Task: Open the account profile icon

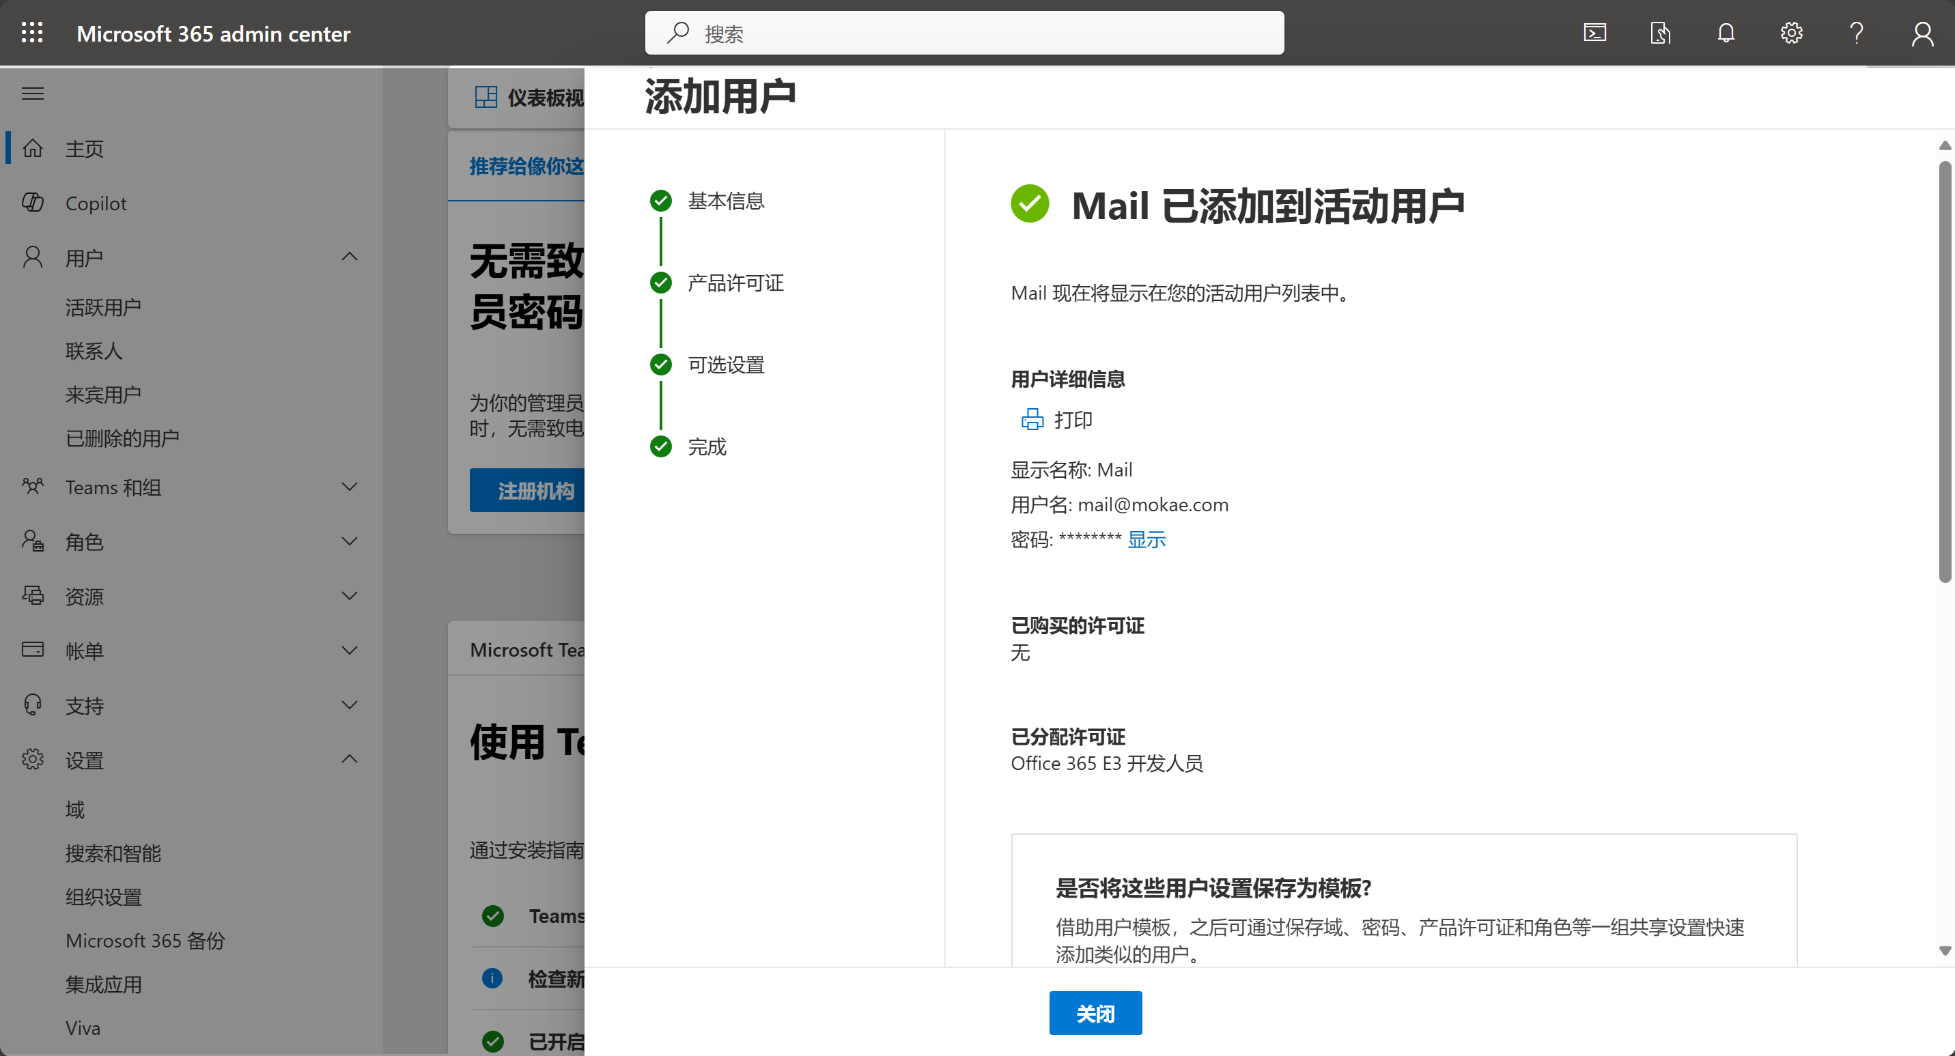Action: click(1922, 33)
